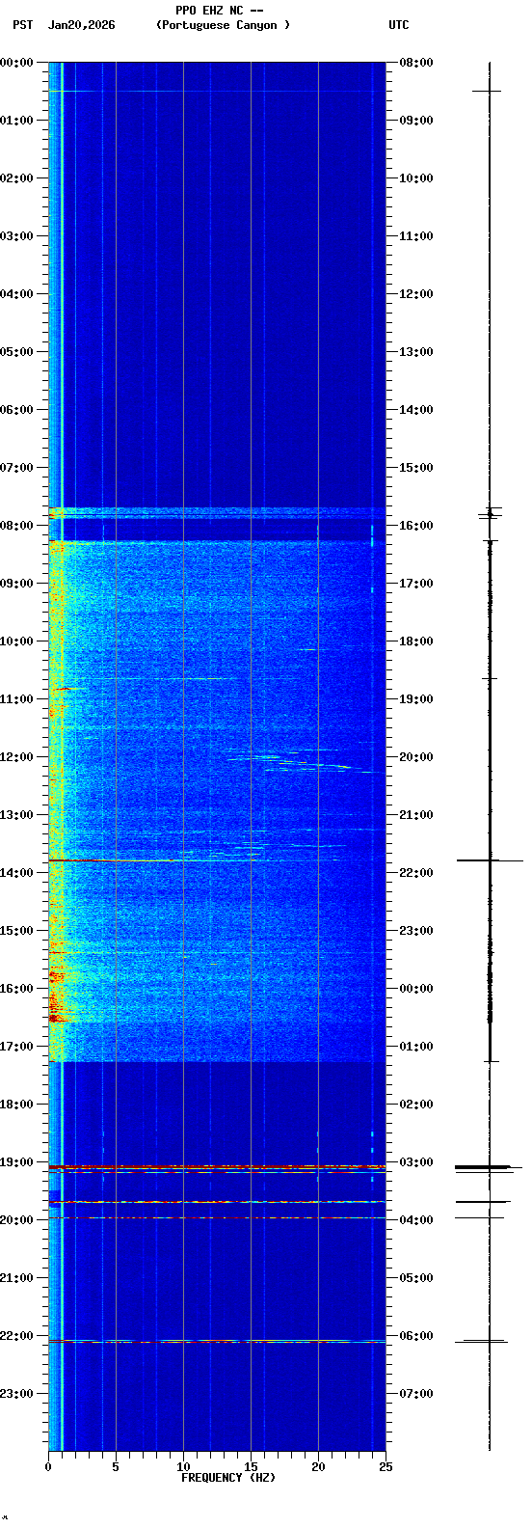
Task: Click the 'Jan20,2026' date label
Action: 81,25
